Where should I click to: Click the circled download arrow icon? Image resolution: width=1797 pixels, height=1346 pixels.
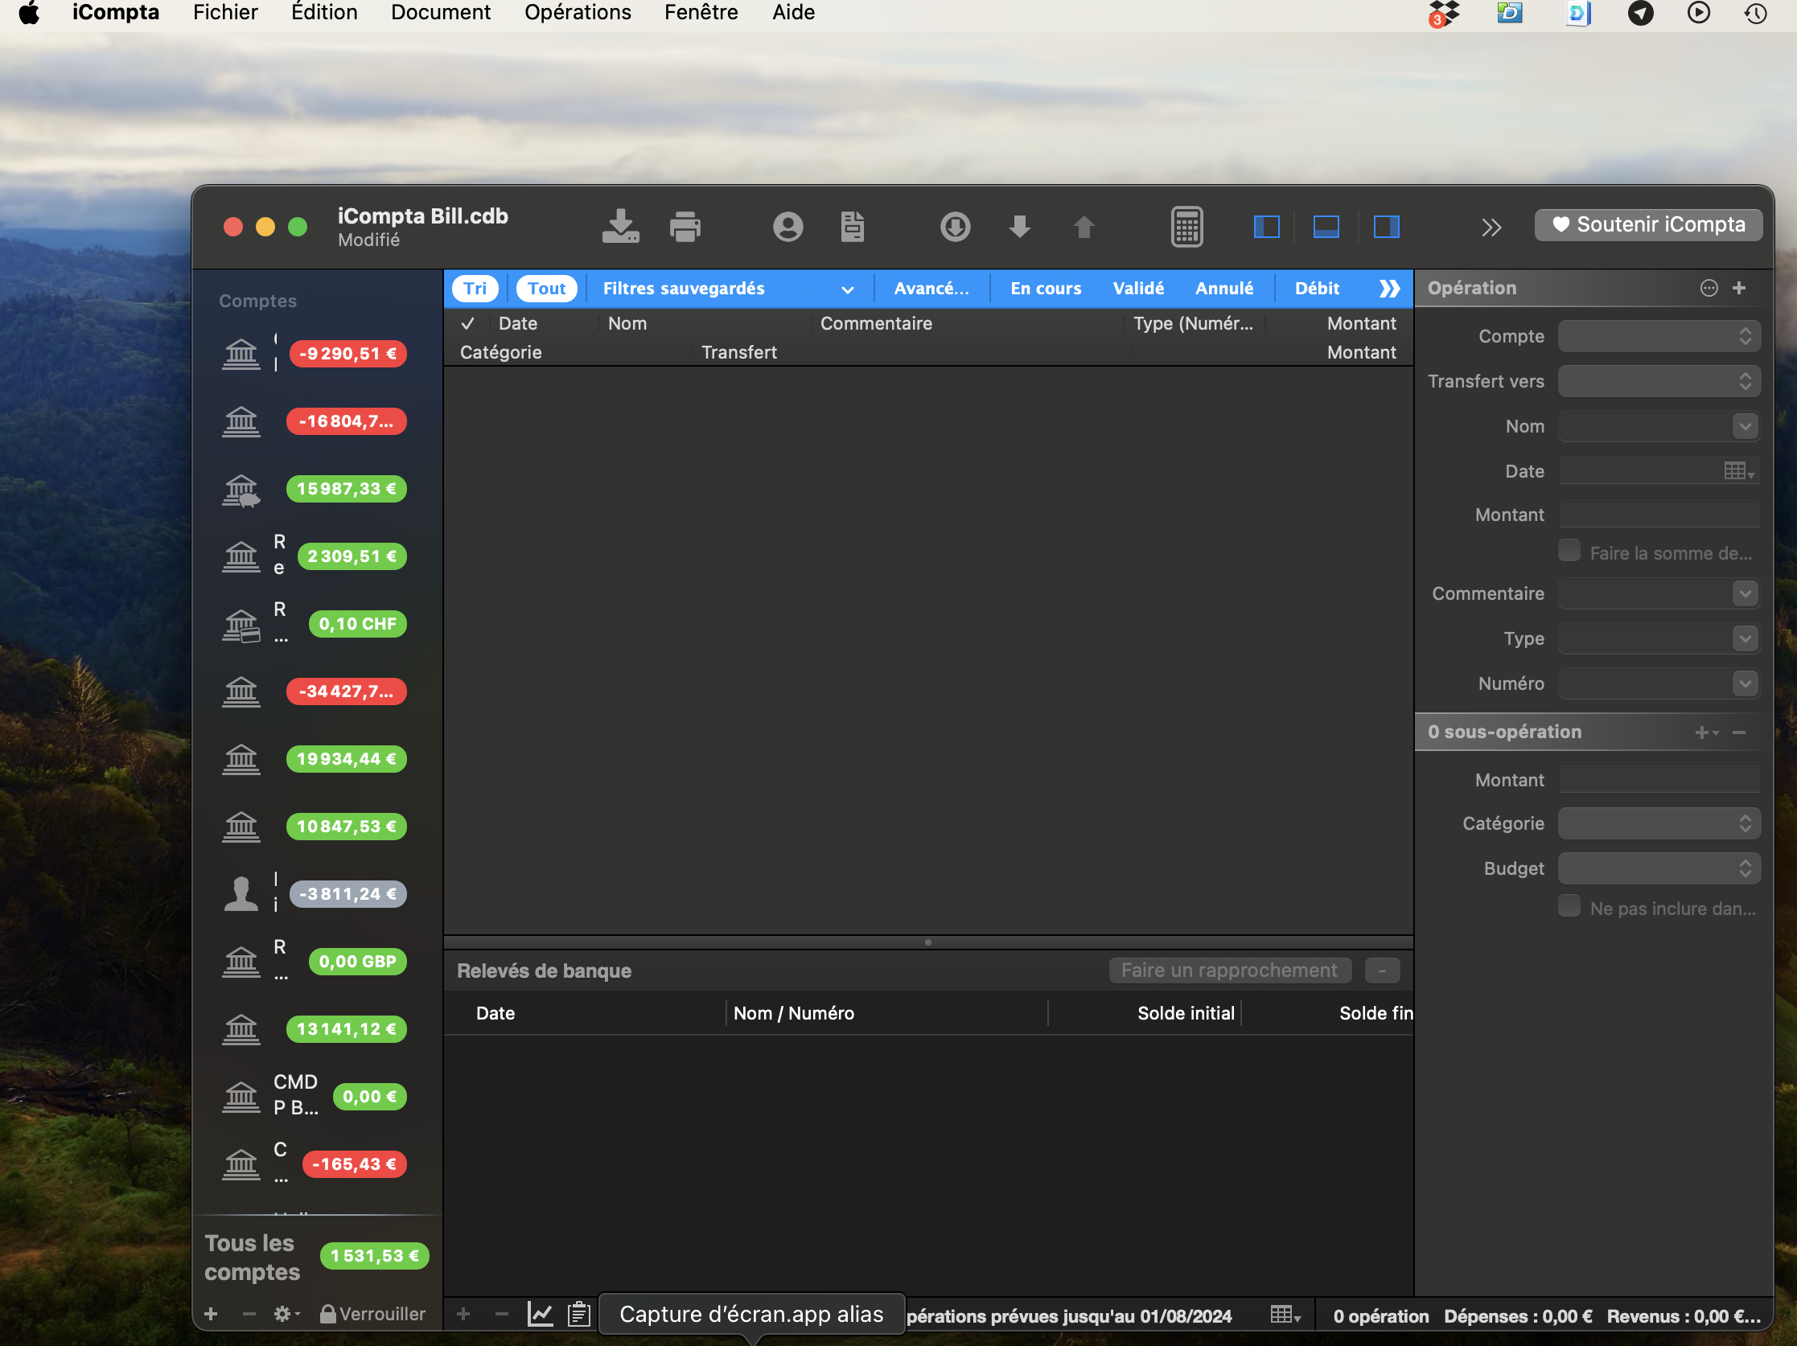click(x=956, y=227)
